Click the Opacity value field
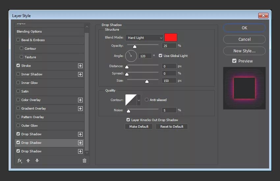This screenshot has width=280, height=181. tap(169, 46)
